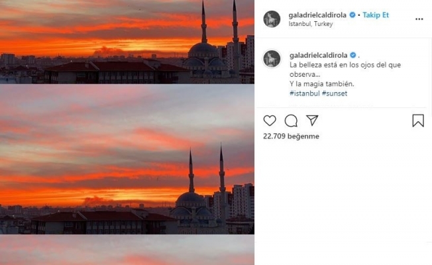Image resolution: width=432 pixels, height=265 pixels.
Task: Open the three-dot more options menu
Action: point(419,19)
